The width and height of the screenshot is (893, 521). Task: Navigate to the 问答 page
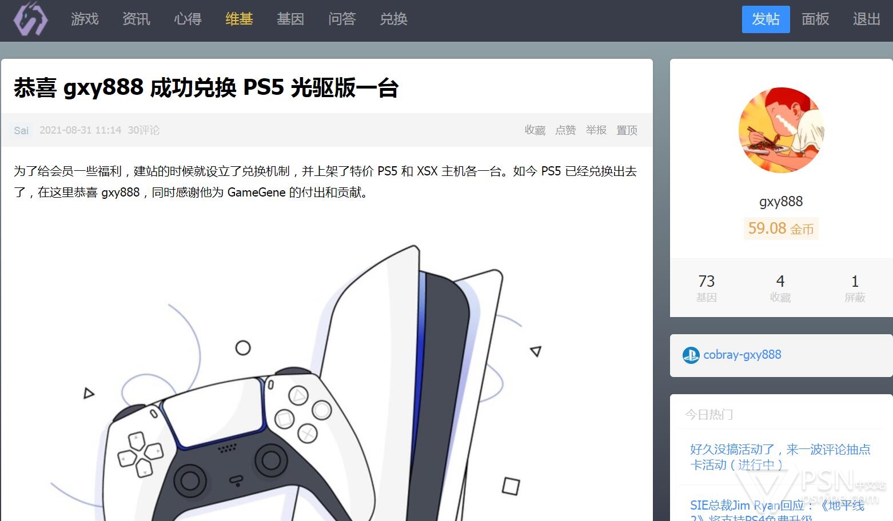[x=342, y=19]
